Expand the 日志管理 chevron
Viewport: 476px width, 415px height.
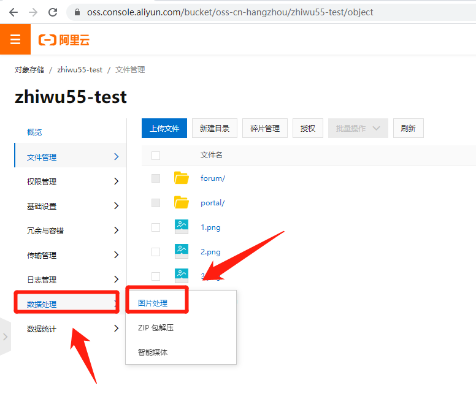[117, 279]
